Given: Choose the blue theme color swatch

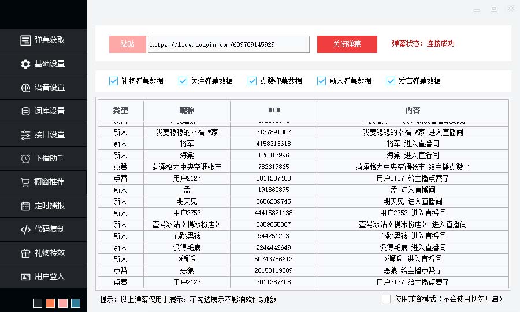Looking at the screenshot, I should (x=76, y=303).
